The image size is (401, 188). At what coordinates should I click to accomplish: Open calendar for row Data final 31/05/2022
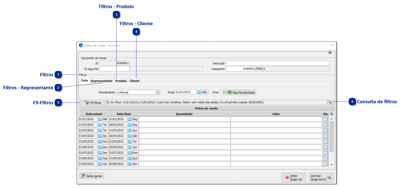130,141
